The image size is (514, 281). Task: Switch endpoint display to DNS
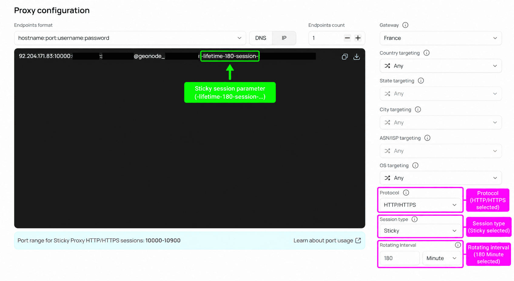tap(261, 38)
